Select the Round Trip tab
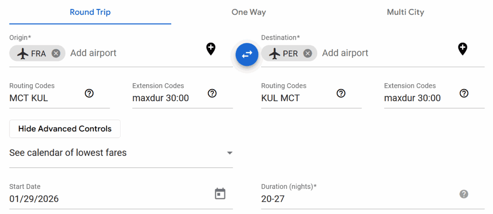This screenshot has height=214, width=493. click(x=90, y=12)
